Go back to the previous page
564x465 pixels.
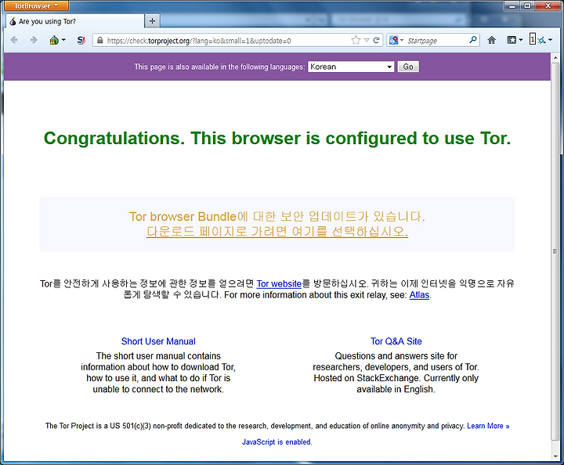[14, 40]
